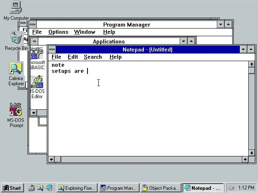Launch Calmira Explorer shortcut

(16, 74)
